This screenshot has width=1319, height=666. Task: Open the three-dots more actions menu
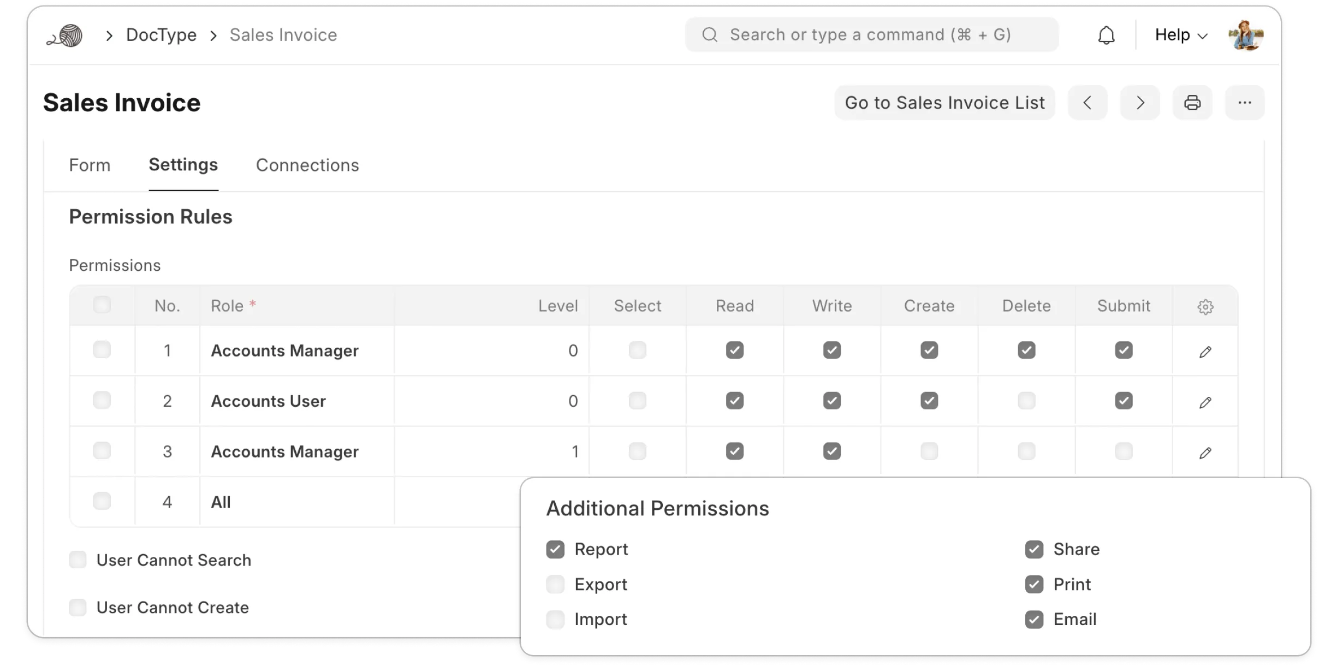point(1245,103)
